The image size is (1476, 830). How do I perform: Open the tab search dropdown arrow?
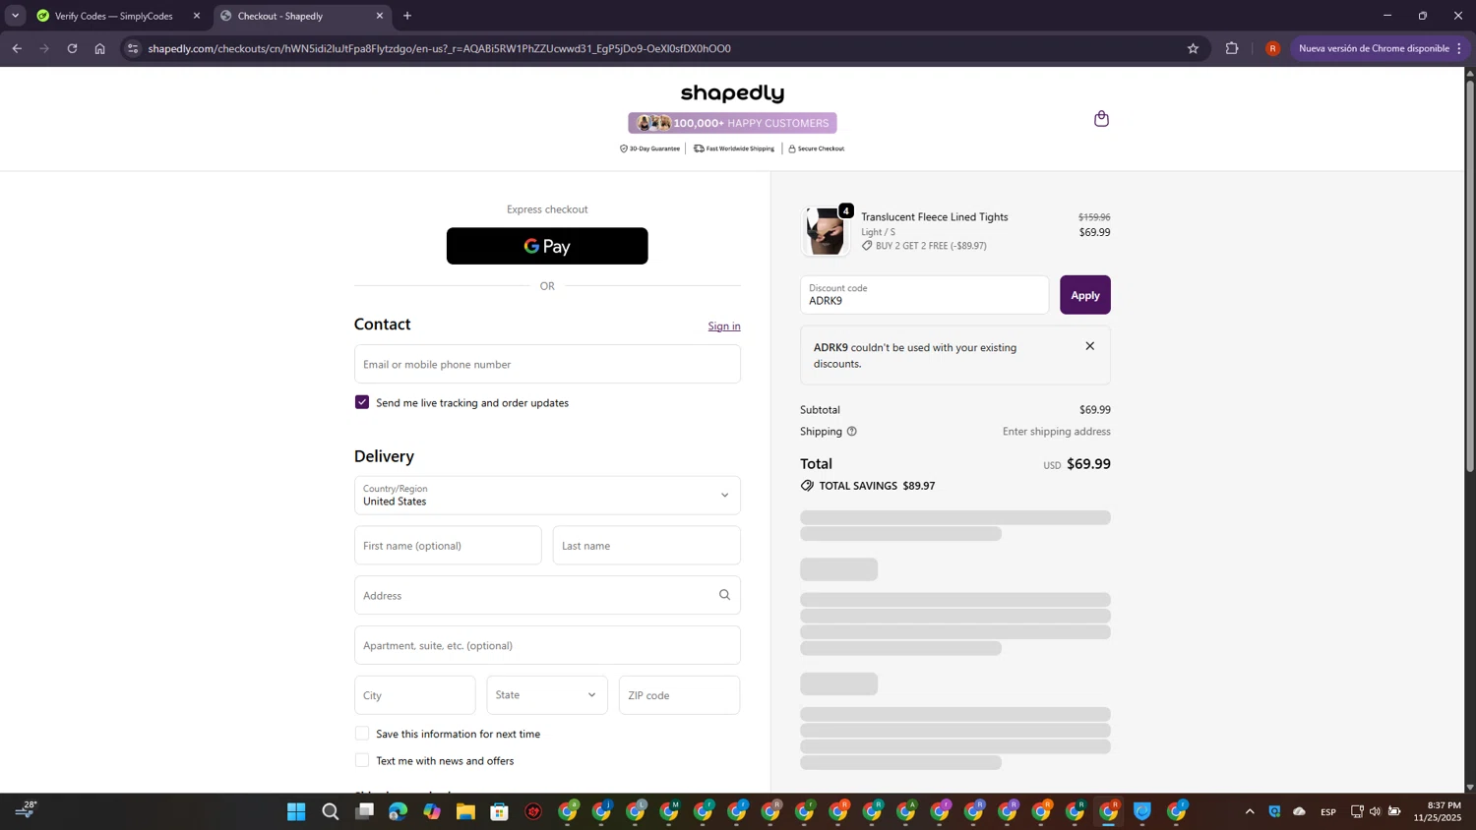tap(15, 16)
